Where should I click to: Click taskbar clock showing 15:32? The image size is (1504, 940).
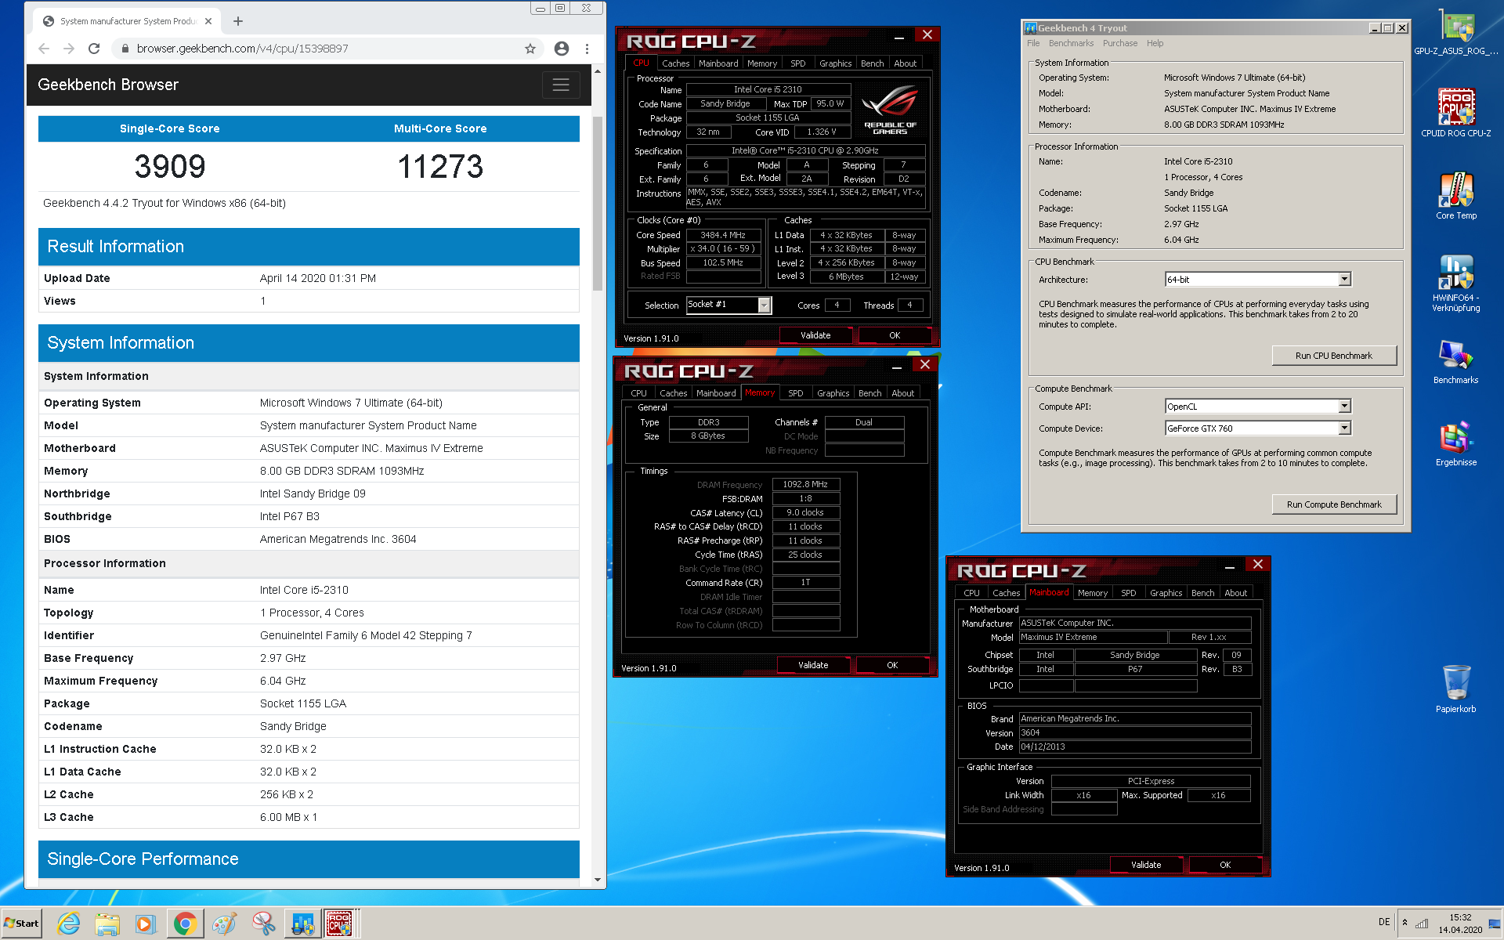[1459, 924]
